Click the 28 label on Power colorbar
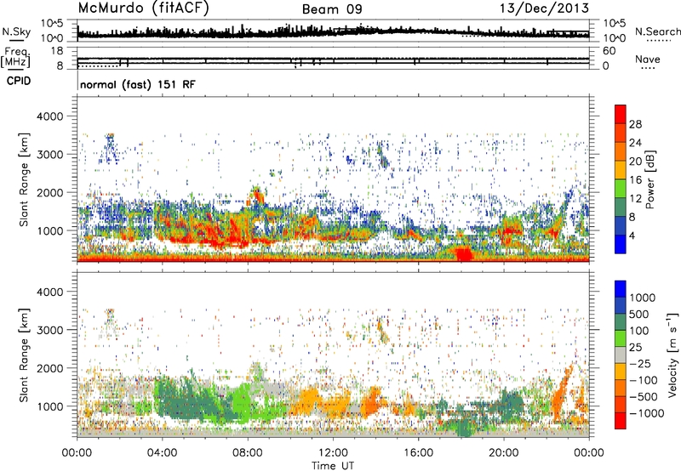Image resolution: width=681 pixels, height=471 pixels. [x=635, y=124]
